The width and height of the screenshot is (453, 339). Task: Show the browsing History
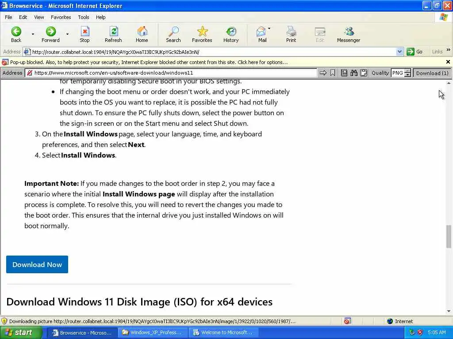(x=231, y=34)
